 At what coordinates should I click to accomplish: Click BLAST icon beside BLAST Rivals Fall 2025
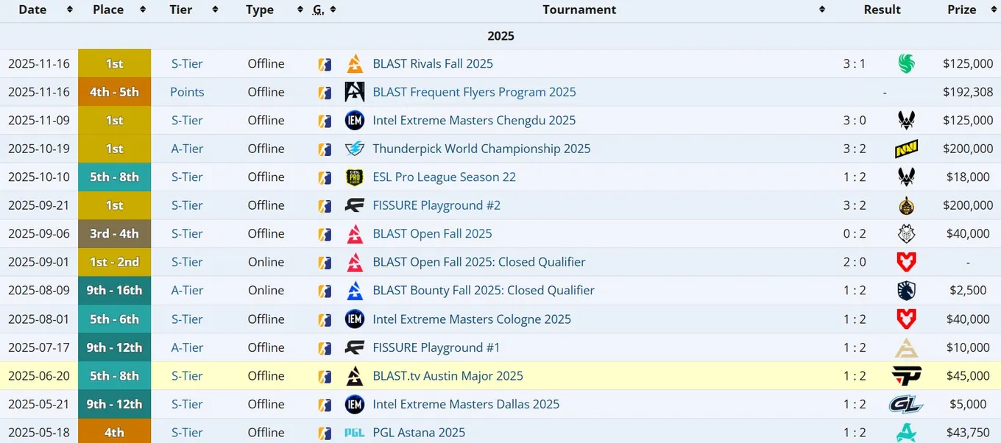pyautogui.click(x=355, y=64)
